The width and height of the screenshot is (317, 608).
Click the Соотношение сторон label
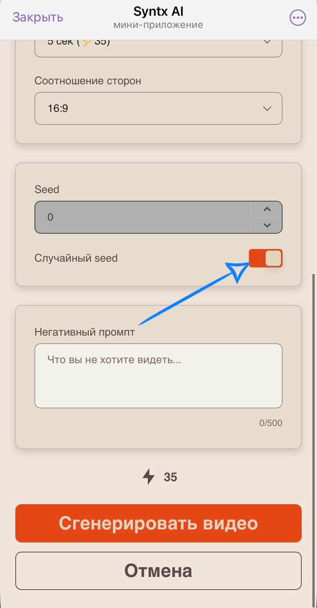88,81
